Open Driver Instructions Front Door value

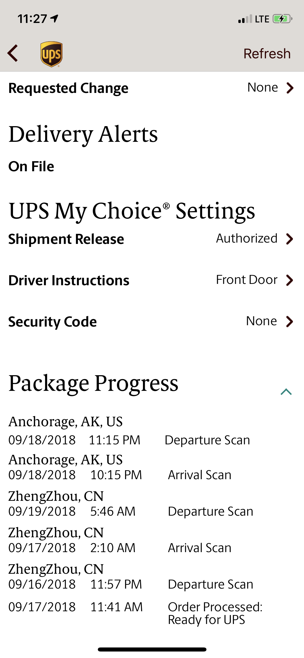pos(247,280)
